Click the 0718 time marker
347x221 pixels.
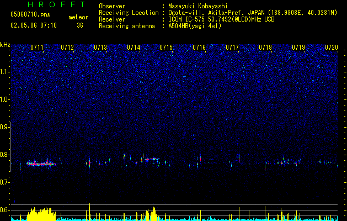click(265, 48)
